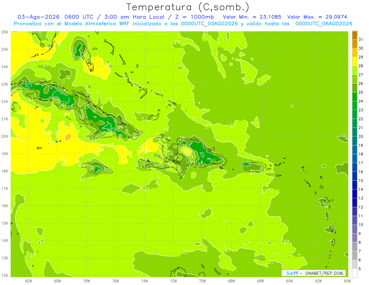Click the '18N' latitude axis label
The height and width of the screenshot is (285, 369).
click(4, 171)
